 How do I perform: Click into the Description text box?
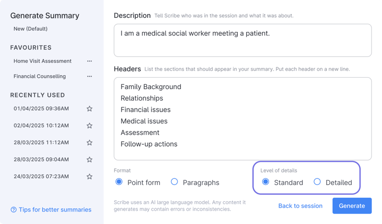pos(242,40)
